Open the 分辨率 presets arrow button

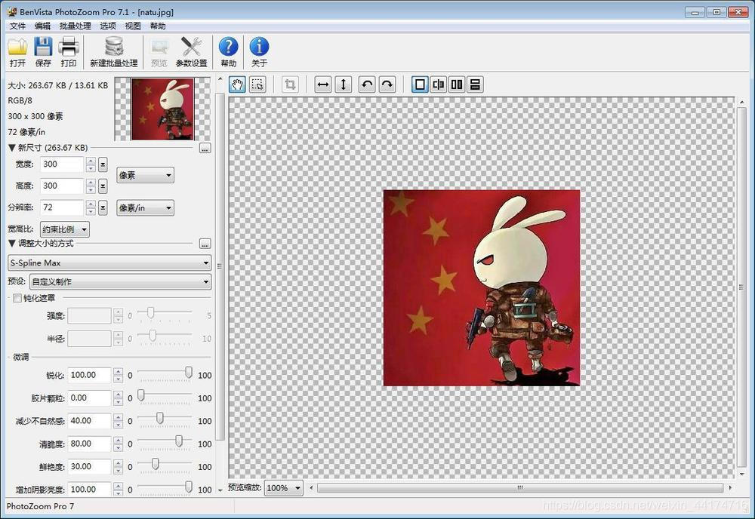coord(103,207)
